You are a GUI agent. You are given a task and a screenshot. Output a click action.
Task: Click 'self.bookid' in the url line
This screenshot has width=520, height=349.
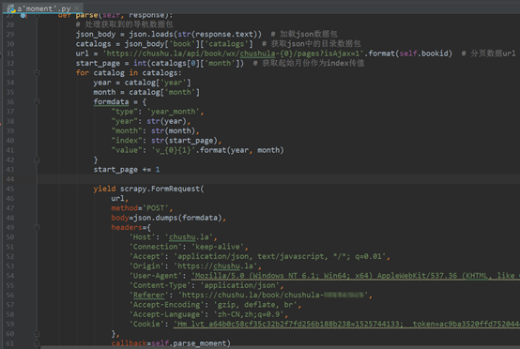(423, 53)
